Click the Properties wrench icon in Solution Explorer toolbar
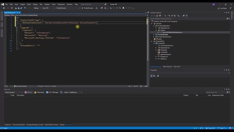 pos(184,16)
